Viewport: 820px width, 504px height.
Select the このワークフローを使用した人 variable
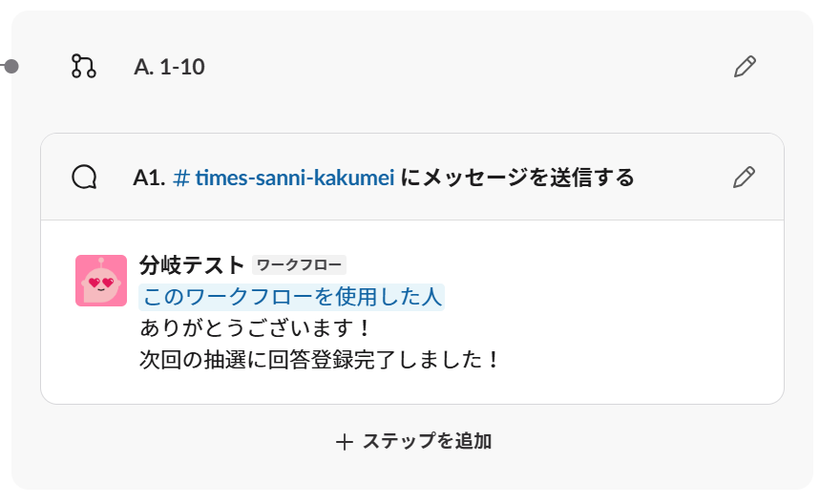(292, 297)
